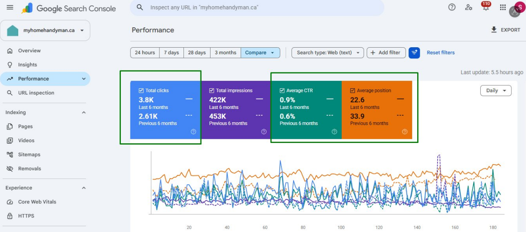Click help icon on Average CTR card

[x=335, y=132]
